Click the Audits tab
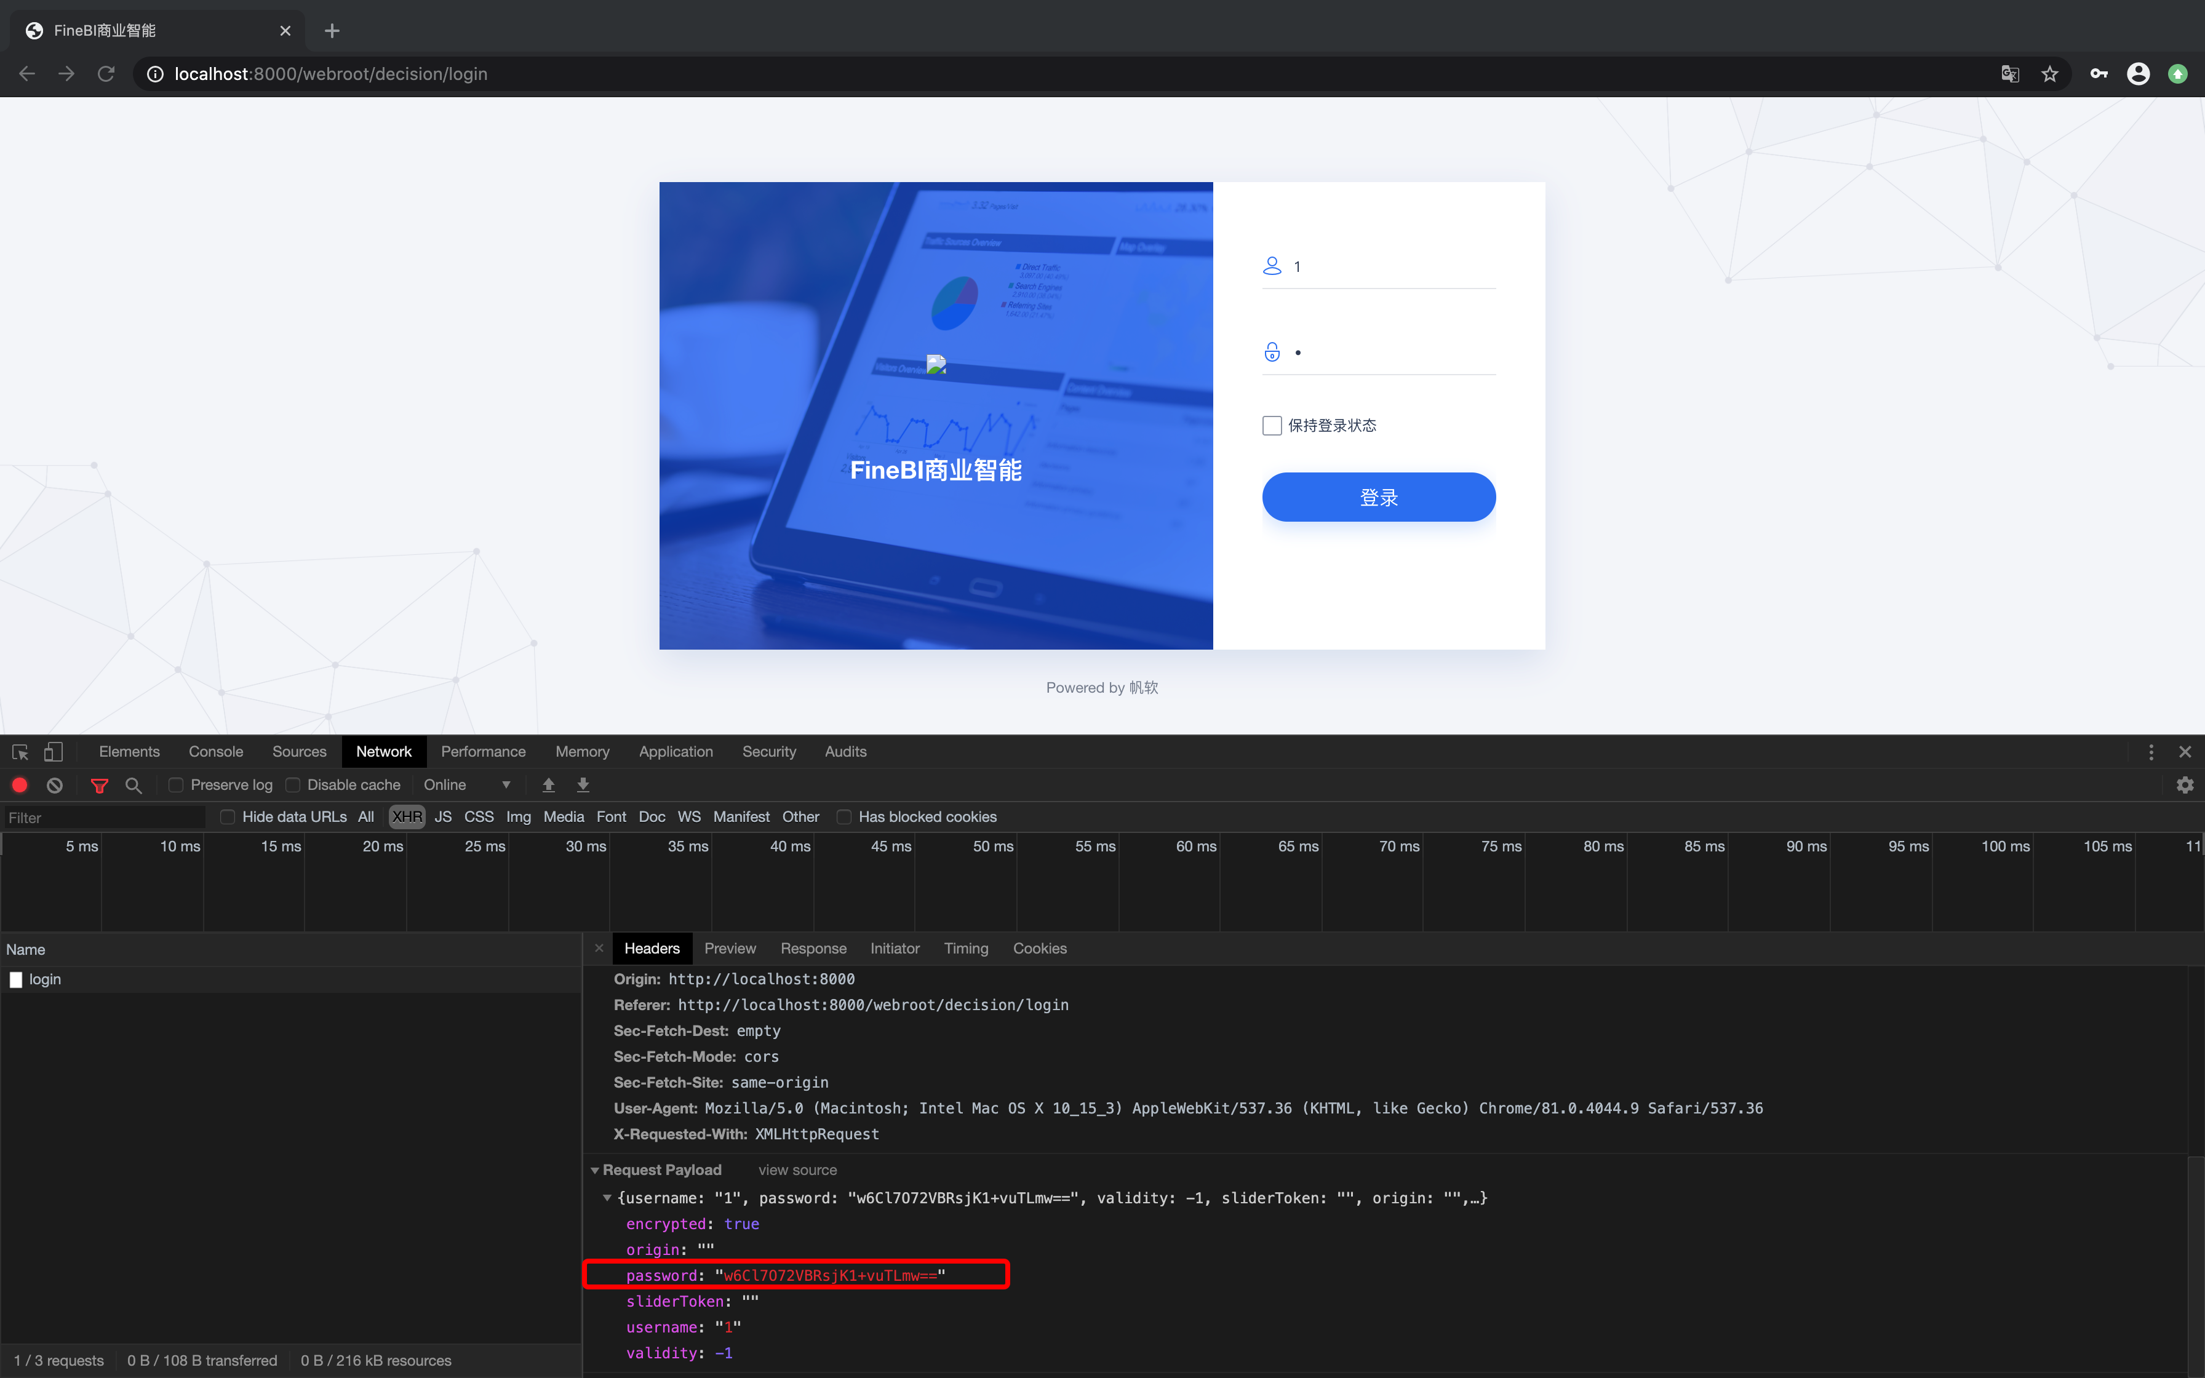The width and height of the screenshot is (2205, 1378). (845, 752)
